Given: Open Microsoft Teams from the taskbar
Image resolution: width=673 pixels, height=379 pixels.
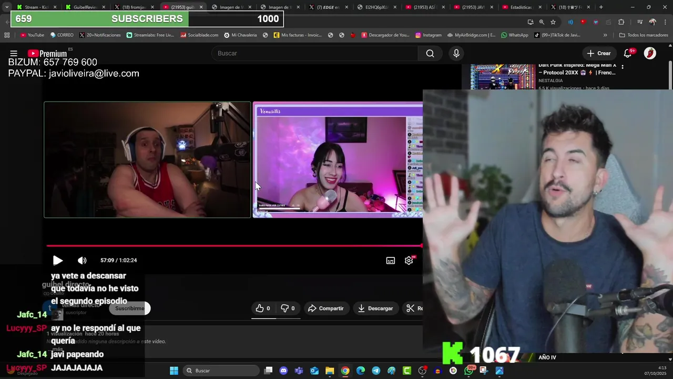Looking at the screenshot, I should (x=299, y=371).
